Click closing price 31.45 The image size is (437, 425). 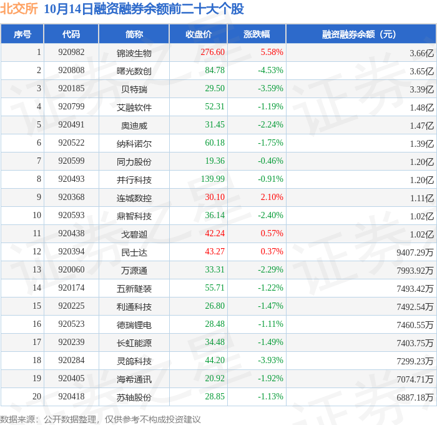(x=215, y=125)
